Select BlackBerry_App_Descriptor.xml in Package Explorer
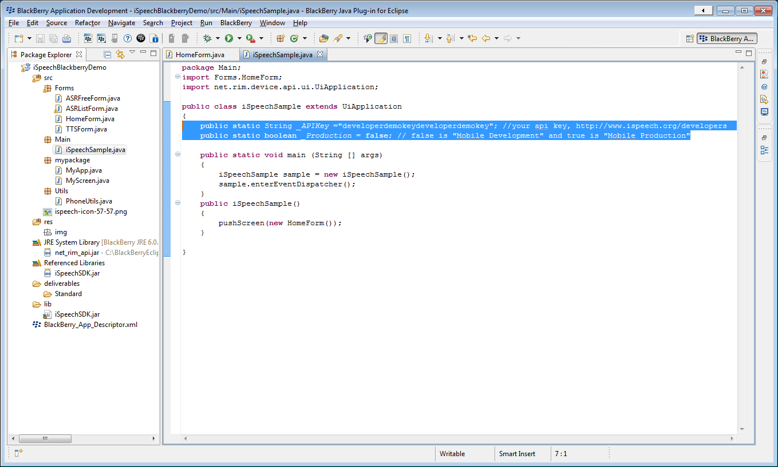 point(90,325)
